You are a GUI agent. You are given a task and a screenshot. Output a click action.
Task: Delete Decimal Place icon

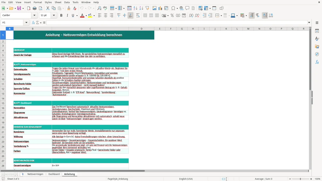point(197,16)
